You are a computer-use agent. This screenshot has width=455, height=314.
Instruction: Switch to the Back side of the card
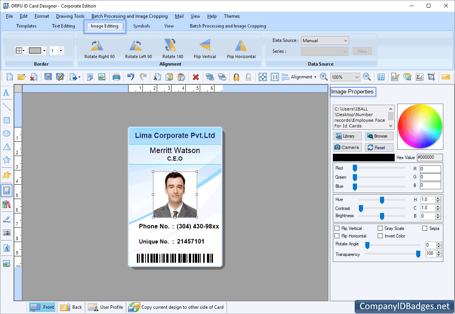point(71,307)
